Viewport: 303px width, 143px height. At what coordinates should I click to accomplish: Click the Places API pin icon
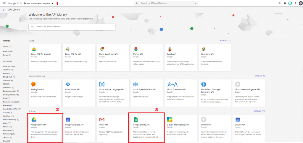click(136, 49)
